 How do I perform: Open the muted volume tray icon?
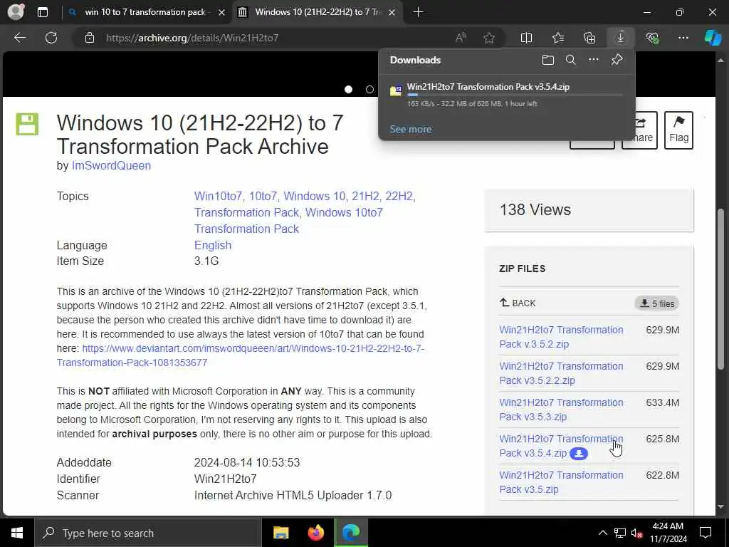click(637, 533)
